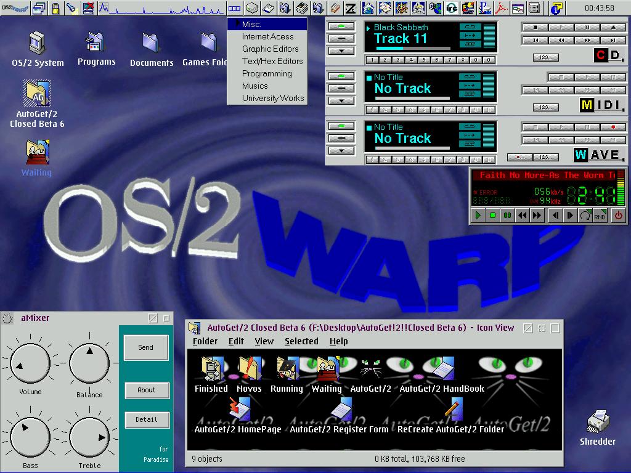Screen dimensions: 631x473
Task: Click power button on MP3 player
Action: point(619,216)
